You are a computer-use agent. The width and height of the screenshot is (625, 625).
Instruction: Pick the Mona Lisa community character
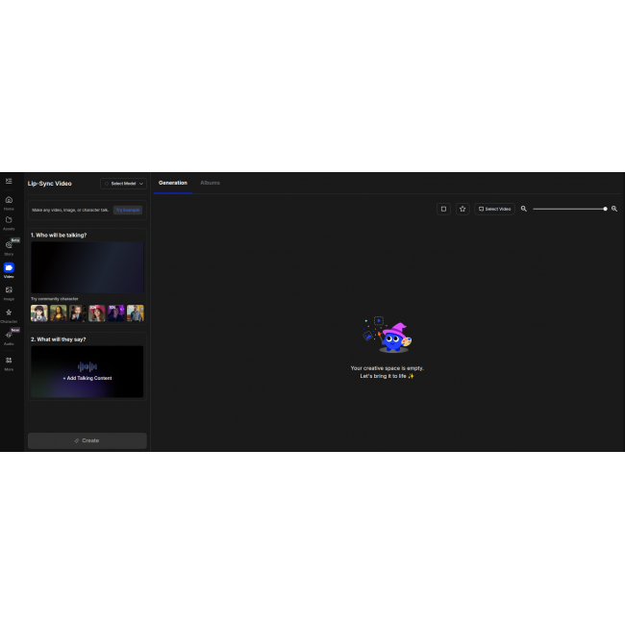(x=59, y=312)
